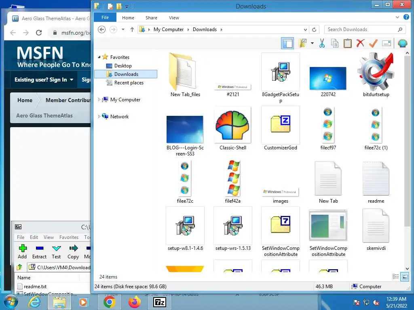Click the Add button in 7-Zip
414x310 pixels.
(x=22, y=251)
